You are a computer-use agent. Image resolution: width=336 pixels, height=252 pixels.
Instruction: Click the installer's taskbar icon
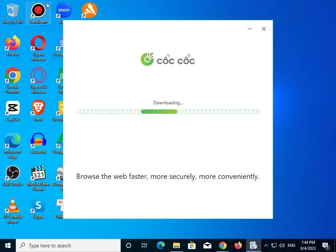pos(254,245)
